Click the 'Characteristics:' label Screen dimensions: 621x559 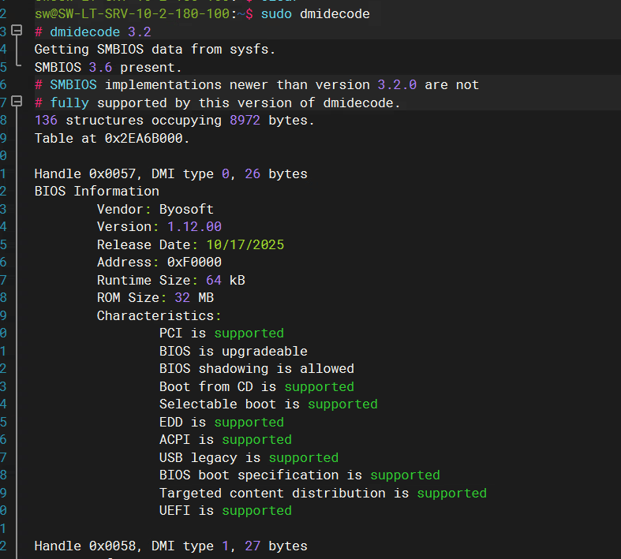pos(159,315)
